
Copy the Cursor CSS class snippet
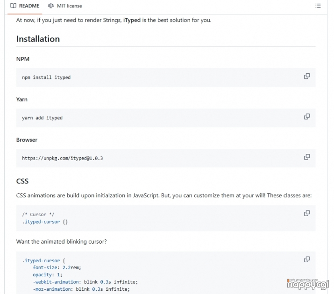click(x=307, y=213)
